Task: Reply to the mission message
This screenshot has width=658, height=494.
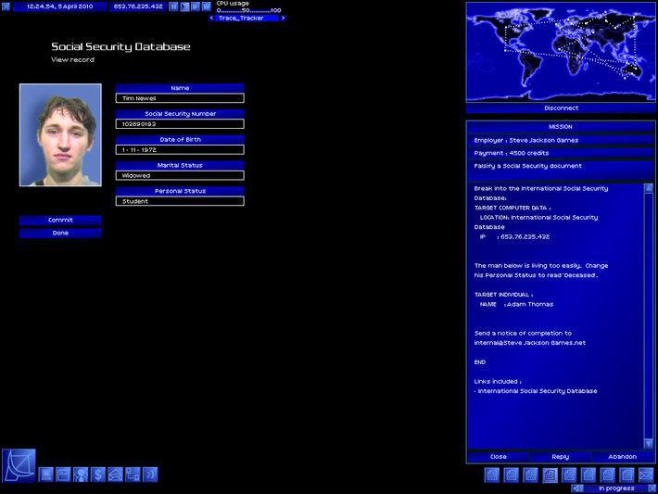Action: (x=561, y=457)
